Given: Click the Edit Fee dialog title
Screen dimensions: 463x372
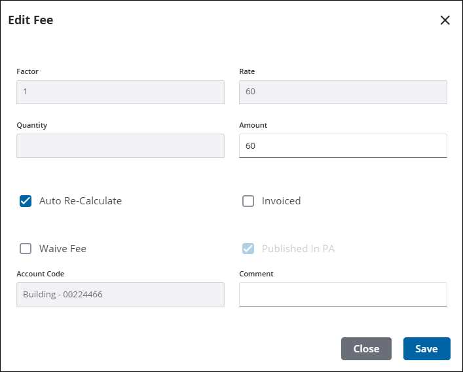Looking at the screenshot, I should tap(31, 20).
